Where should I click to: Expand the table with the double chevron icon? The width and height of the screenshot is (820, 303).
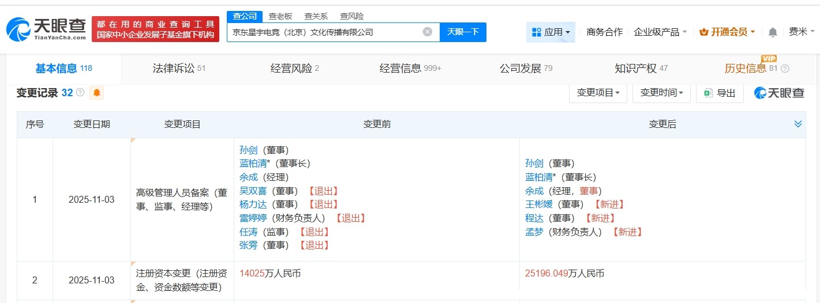coord(798,124)
